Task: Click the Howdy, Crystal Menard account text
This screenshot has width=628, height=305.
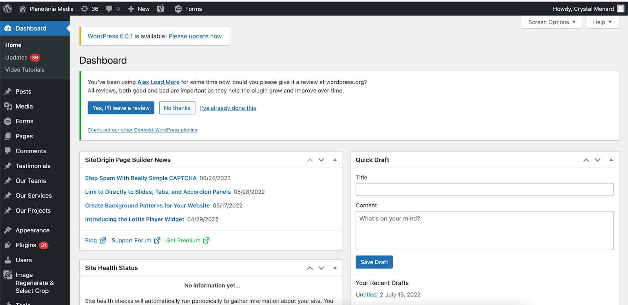Action: click(x=583, y=9)
